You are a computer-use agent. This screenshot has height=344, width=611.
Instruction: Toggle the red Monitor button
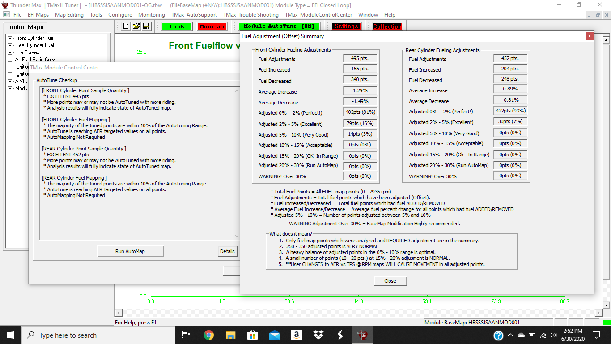point(212,26)
